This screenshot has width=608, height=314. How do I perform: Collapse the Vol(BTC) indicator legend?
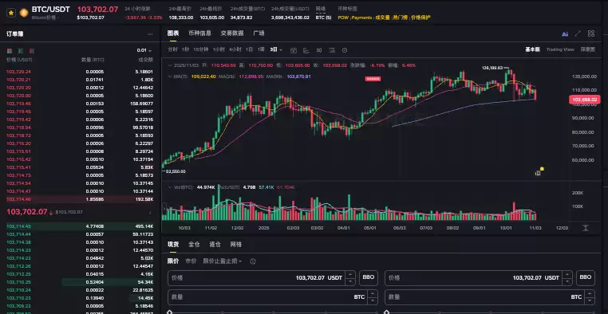[x=169, y=187]
